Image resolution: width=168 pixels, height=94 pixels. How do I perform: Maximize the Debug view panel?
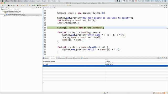coord(40,8)
